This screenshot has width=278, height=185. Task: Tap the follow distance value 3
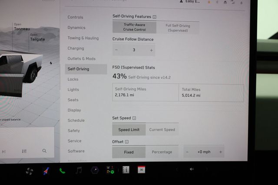tap(134, 50)
